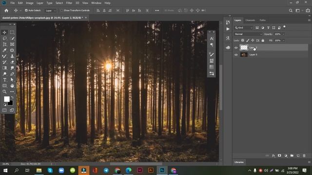Create a new group folder icon

pyautogui.click(x=292, y=156)
